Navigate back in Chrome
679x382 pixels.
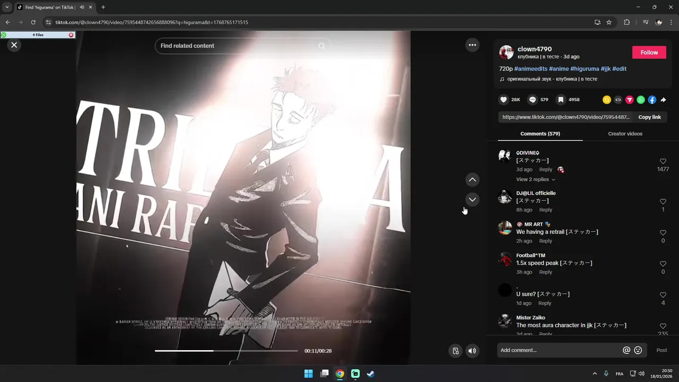pyautogui.click(x=7, y=22)
